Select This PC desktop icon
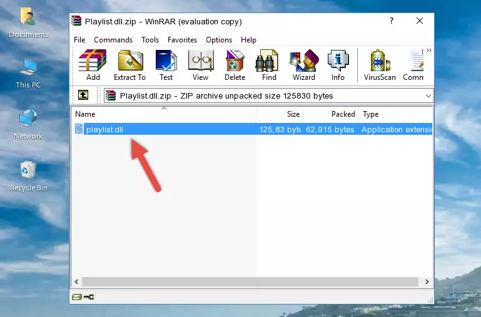 point(28,74)
